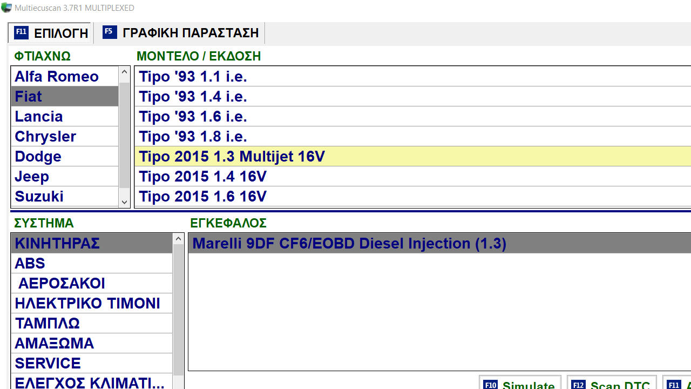The height and width of the screenshot is (389, 691).
Task: Select SERVICE in the system list
Action: (x=92, y=363)
